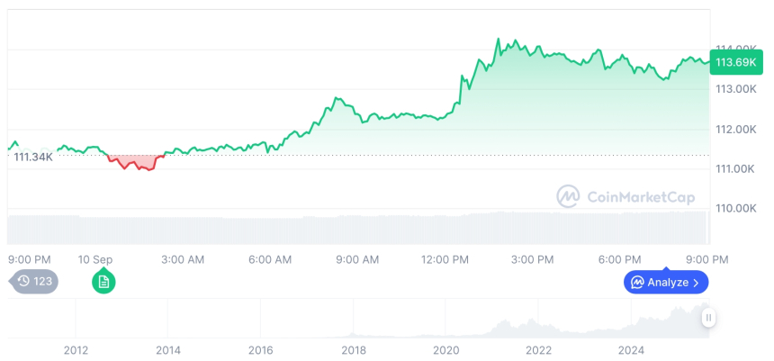Select 2012 on the mini timeline

click(76, 349)
